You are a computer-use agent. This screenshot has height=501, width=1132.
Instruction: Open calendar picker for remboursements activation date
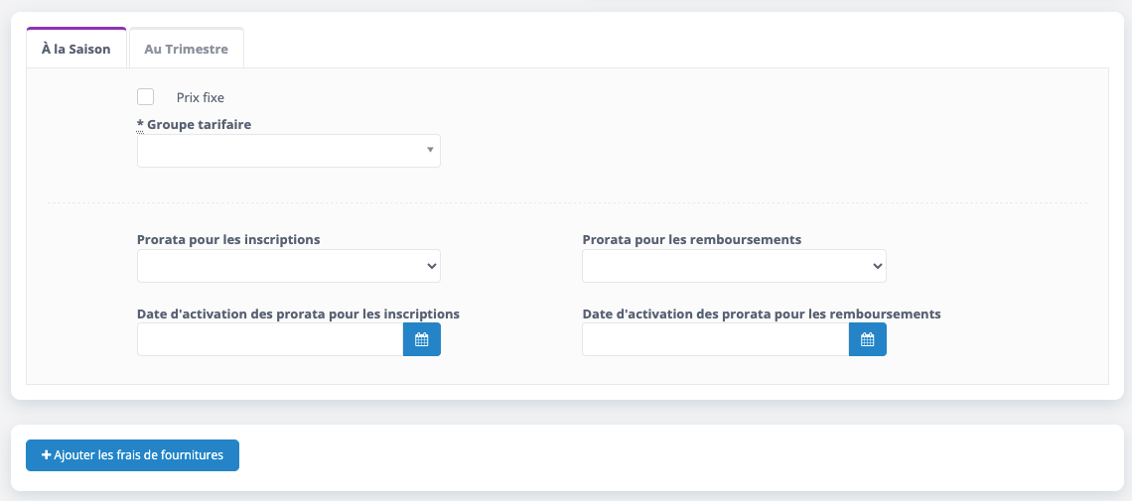pyautogui.click(x=868, y=339)
